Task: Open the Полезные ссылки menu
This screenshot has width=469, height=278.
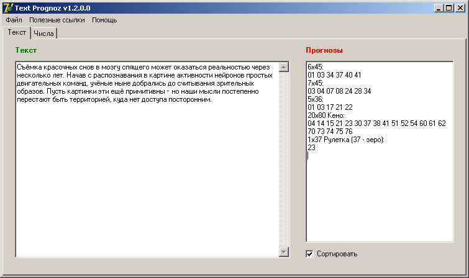Action: [x=57, y=20]
